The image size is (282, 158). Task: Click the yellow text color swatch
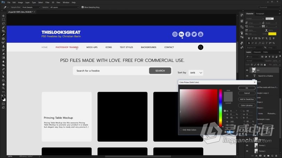[272, 34]
